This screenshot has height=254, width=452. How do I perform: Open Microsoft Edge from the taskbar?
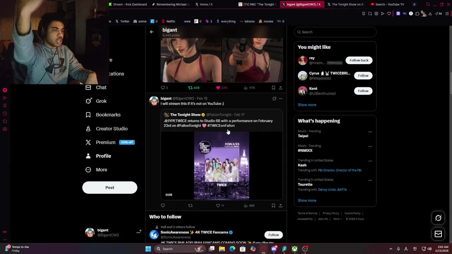click(x=232, y=249)
